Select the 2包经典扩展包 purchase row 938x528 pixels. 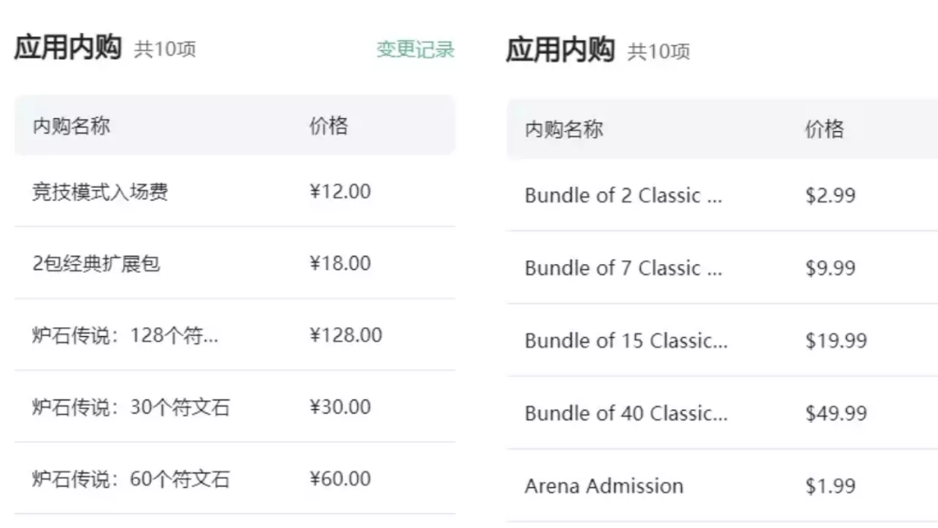tap(234, 263)
